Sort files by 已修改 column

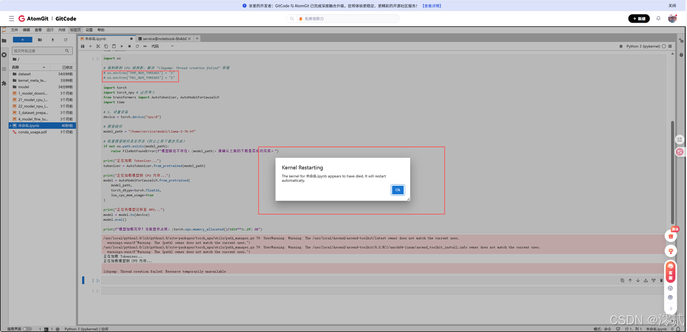pyautogui.click(x=63, y=67)
